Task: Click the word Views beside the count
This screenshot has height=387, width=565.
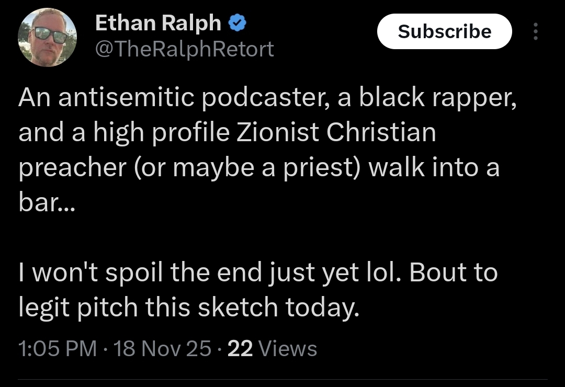Action: (288, 348)
